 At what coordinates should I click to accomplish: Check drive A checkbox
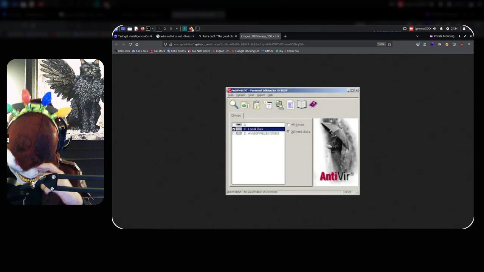pos(234,125)
